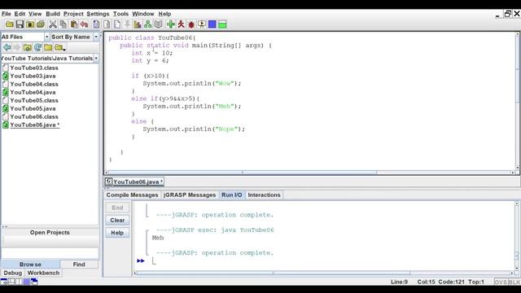Click the green UML tree diagram icon

(148, 24)
